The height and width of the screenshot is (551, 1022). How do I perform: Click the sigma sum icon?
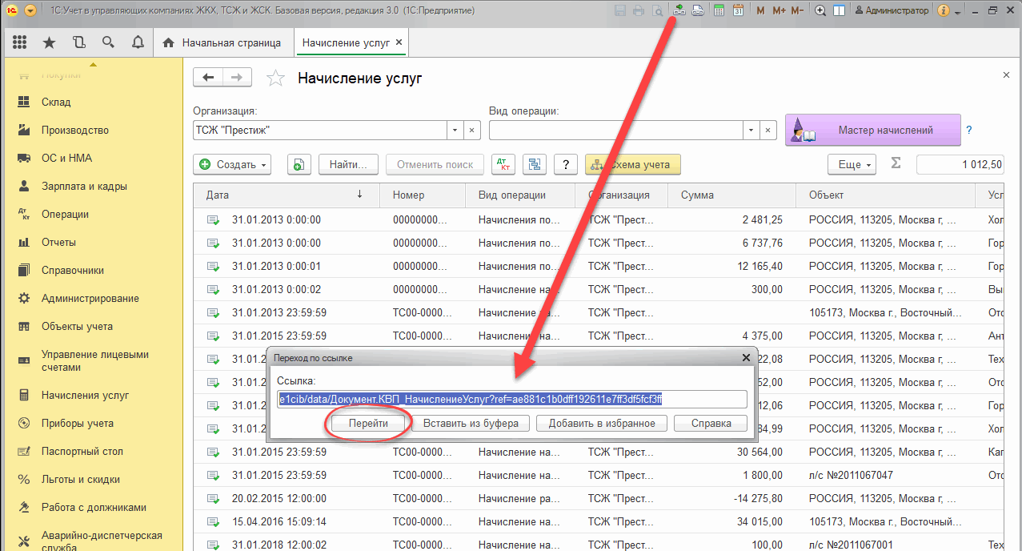pos(896,163)
